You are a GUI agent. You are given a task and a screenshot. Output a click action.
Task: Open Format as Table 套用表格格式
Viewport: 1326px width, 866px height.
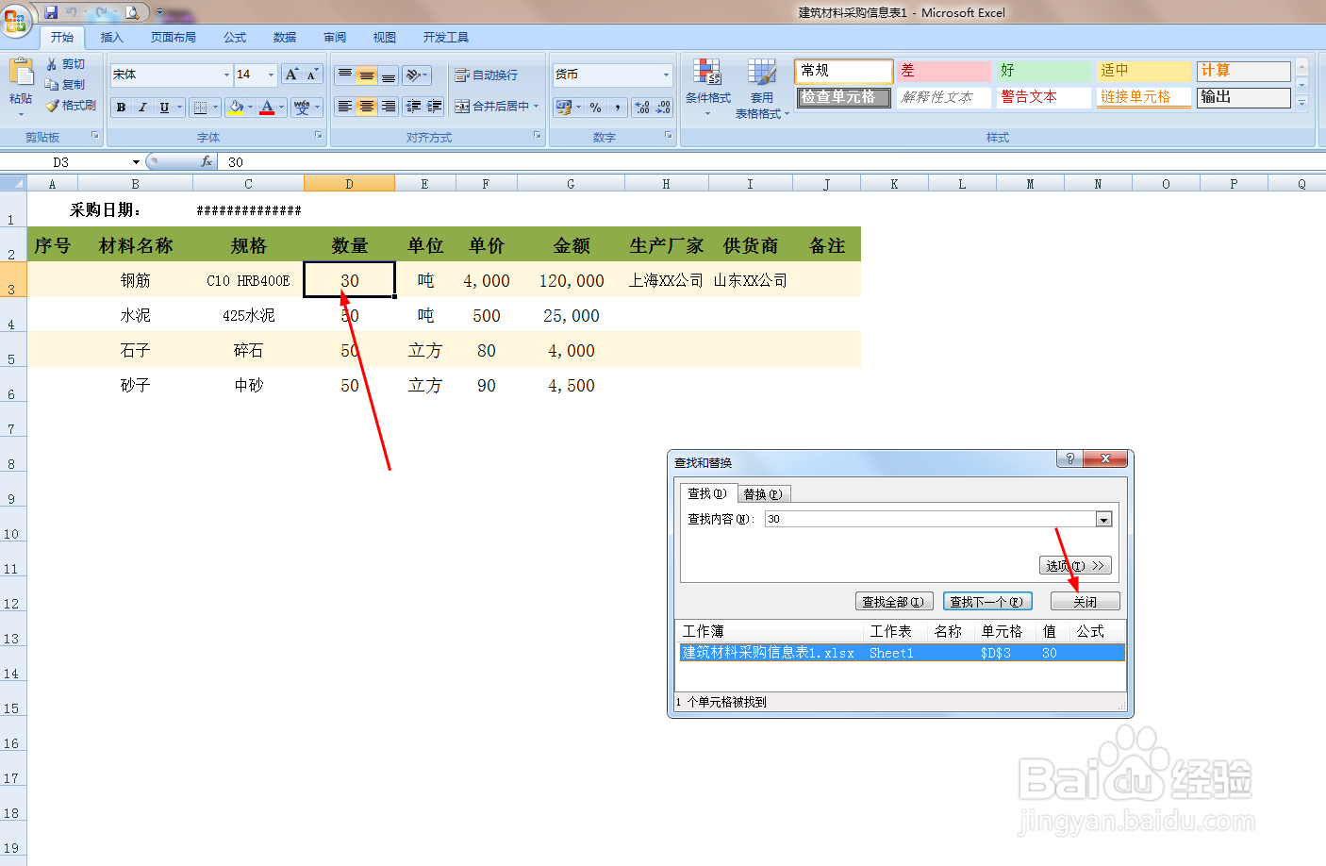(762, 89)
